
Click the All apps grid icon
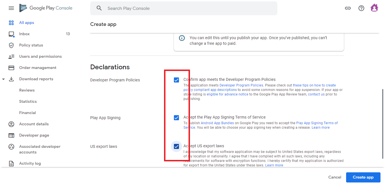[11, 23]
